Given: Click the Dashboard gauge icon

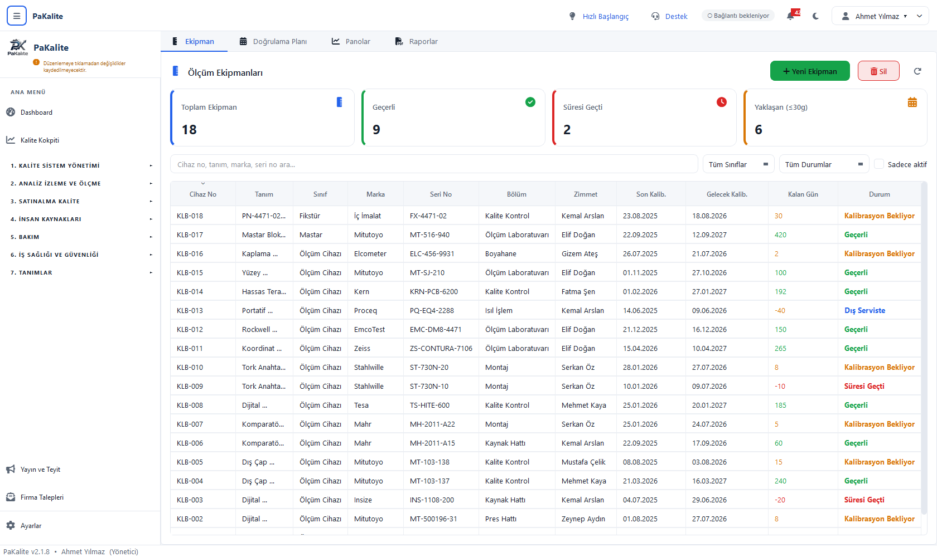Looking at the screenshot, I should tap(11, 112).
